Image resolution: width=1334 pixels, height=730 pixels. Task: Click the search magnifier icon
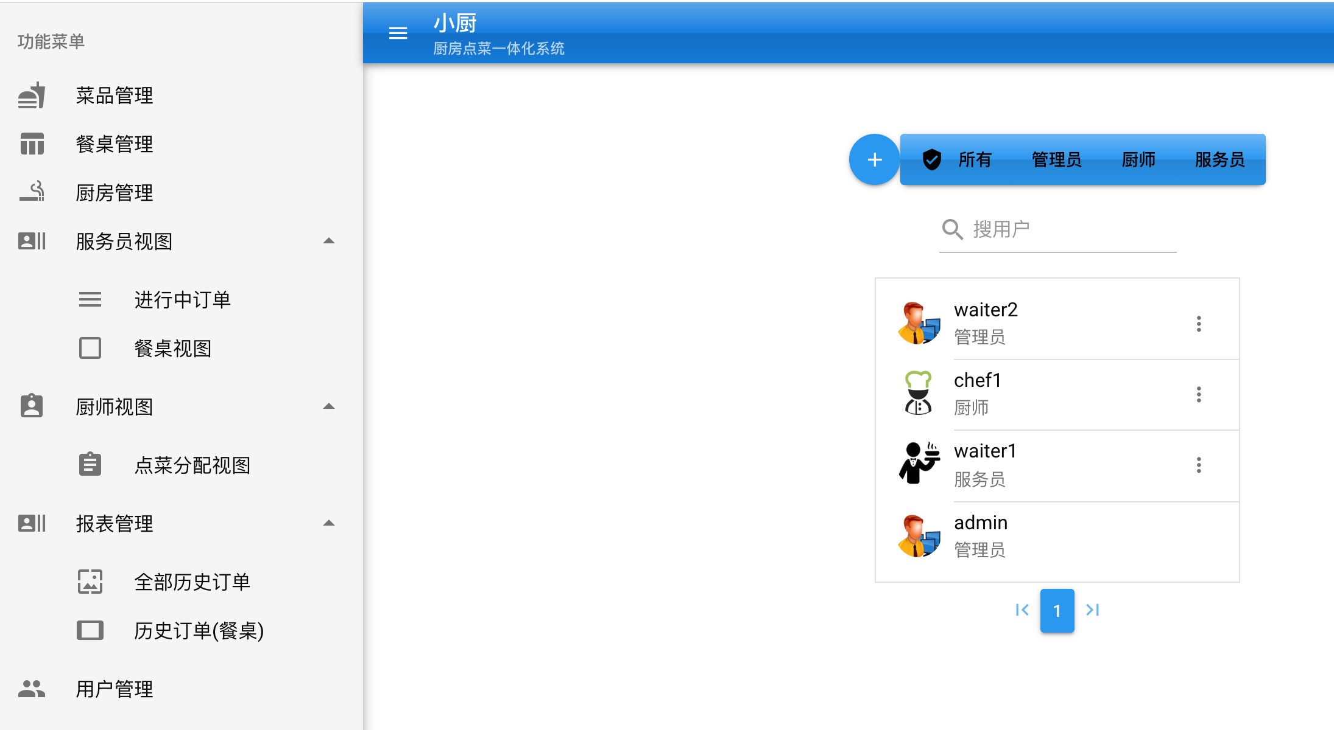(x=952, y=229)
